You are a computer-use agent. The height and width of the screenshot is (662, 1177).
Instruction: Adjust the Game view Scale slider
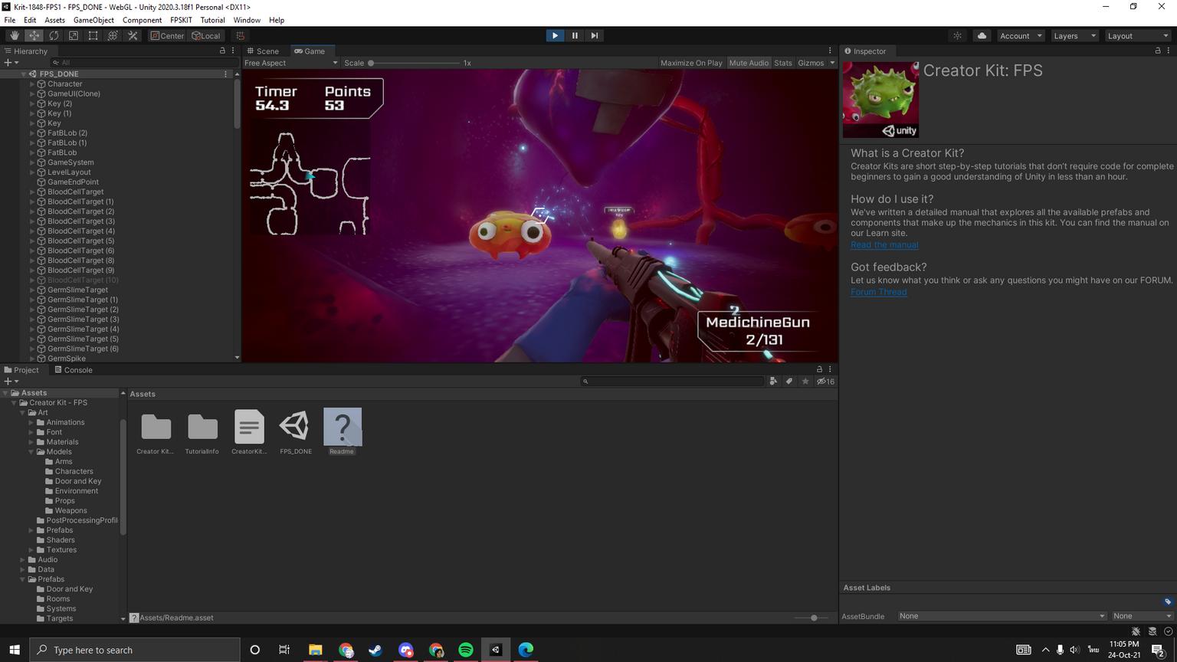pos(371,63)
